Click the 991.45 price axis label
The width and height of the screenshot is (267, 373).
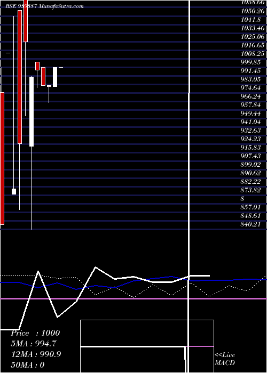[250, 71]
